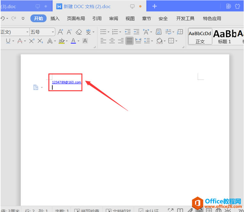
Task: Switch to the (3).doc document tab
Action: coord(27,6)
